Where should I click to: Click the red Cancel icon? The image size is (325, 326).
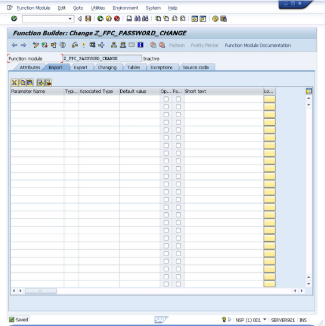tap(117, 18)
